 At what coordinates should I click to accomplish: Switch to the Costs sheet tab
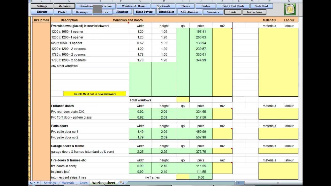click(84, 183)
